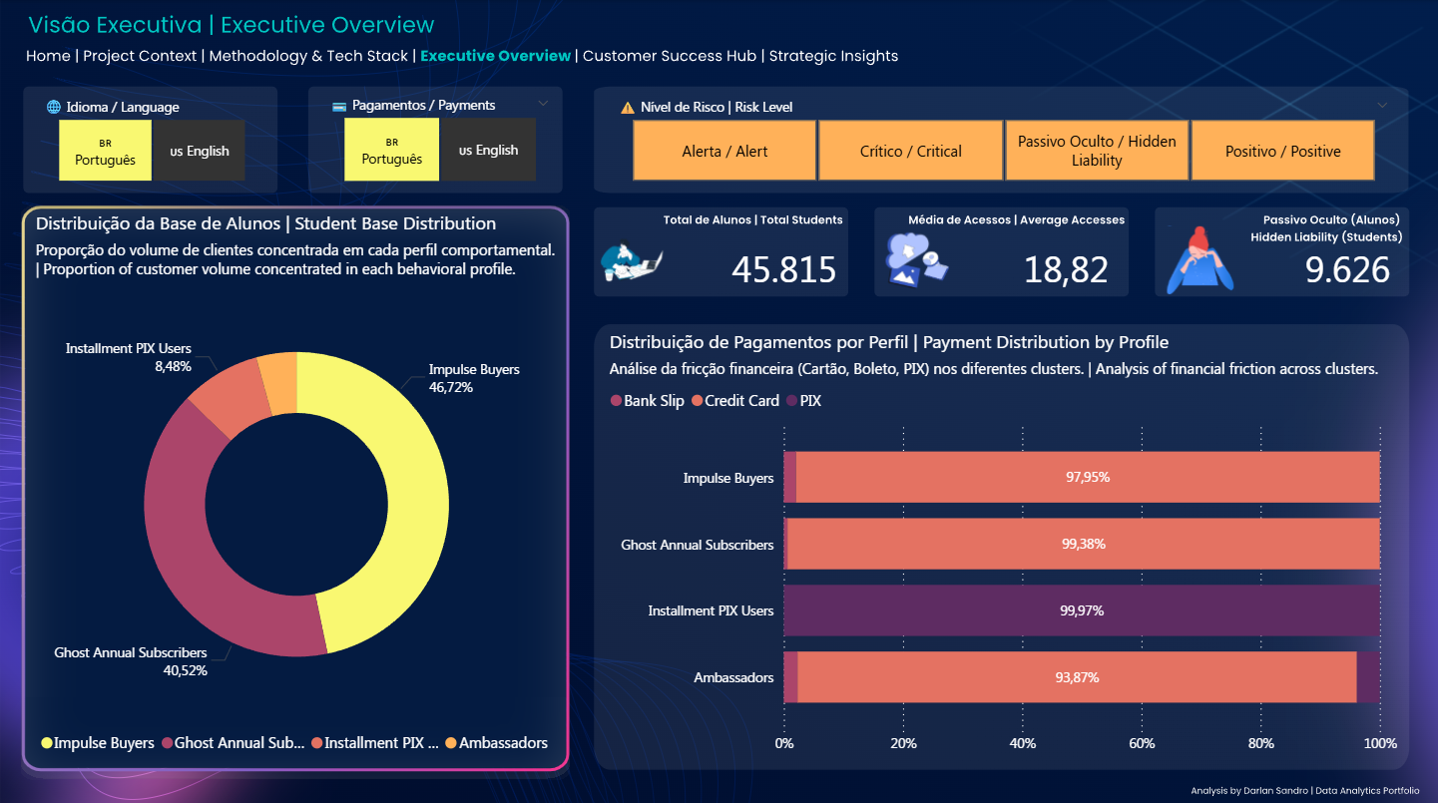The image size is (1438, 803).
Task: Click the warning triangle icon beside Nível de Risco
Action: coord(628,108)
